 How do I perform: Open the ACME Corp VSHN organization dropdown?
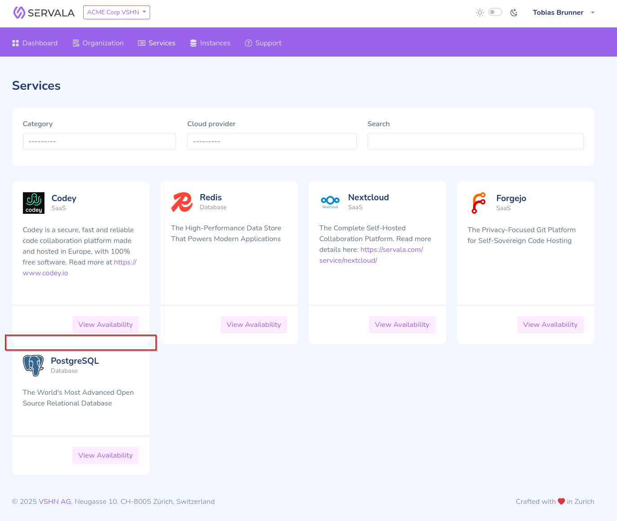click(x=116, y=13)
